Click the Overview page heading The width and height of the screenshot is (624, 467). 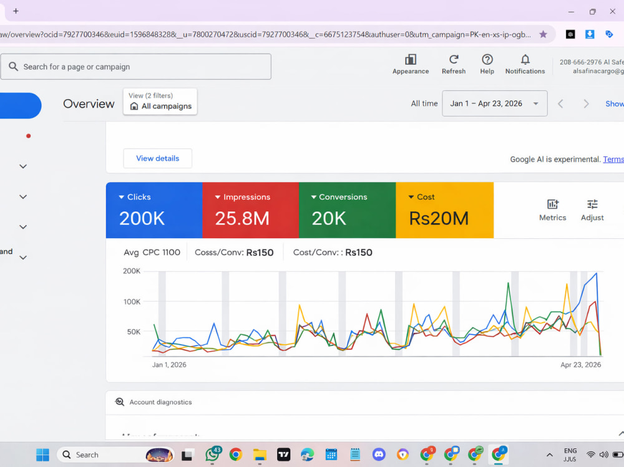tap(89, 104)
